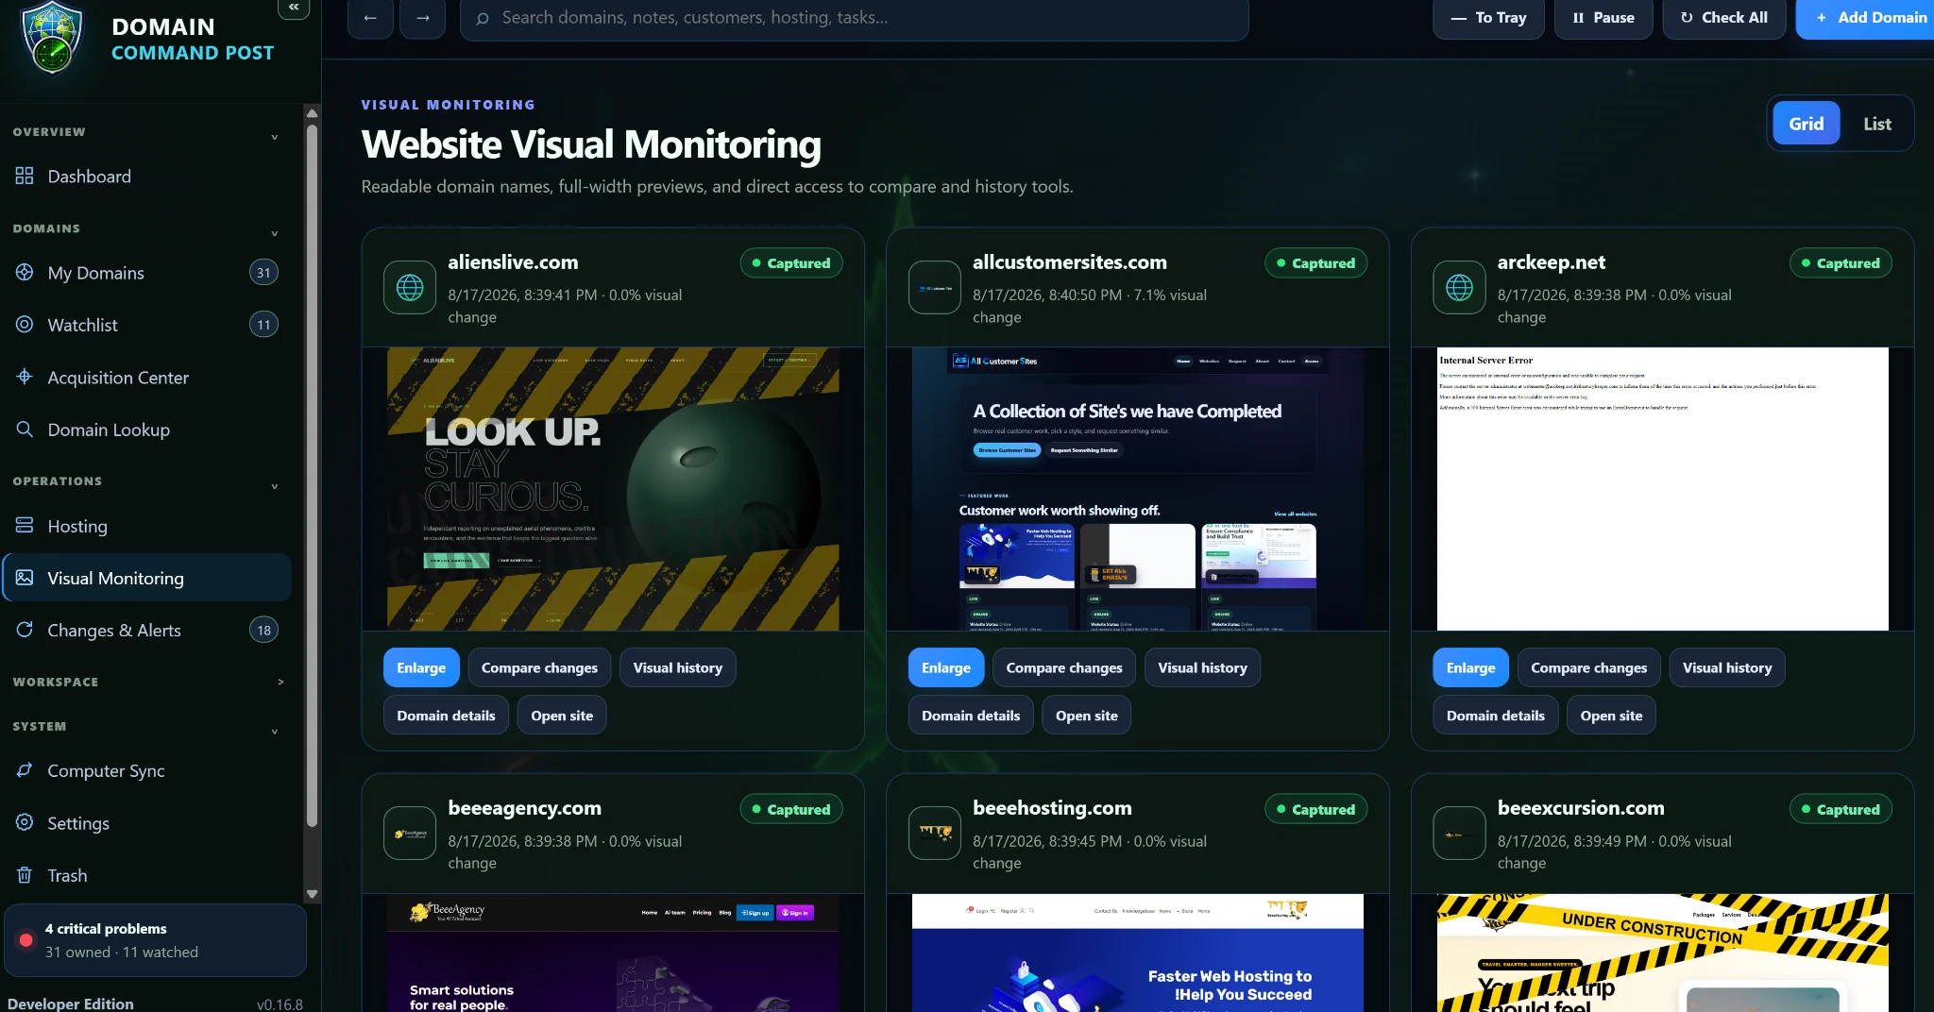Click the alienslive.com screenshot thumbnail
The height and width of the screenshot is (1012, 1934).
click(613, 489)
